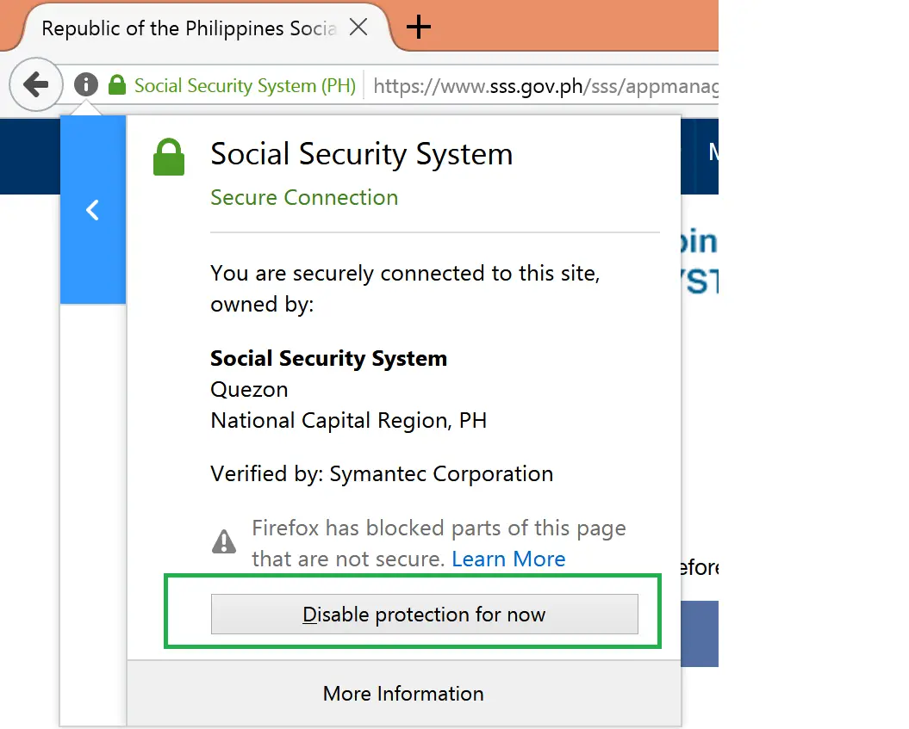Click the green padlock in the address bar
Image resolution: width=909 pixels, height=729 pixels.
click(117, 84)
